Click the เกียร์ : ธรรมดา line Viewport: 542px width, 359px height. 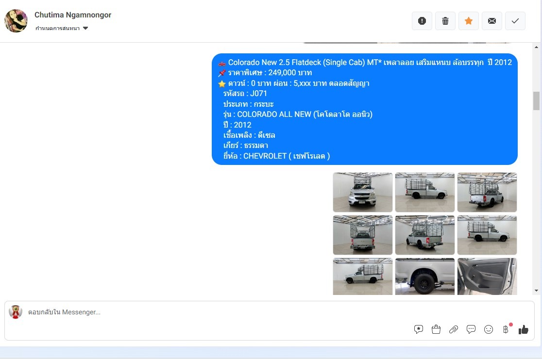click(245, 146)
